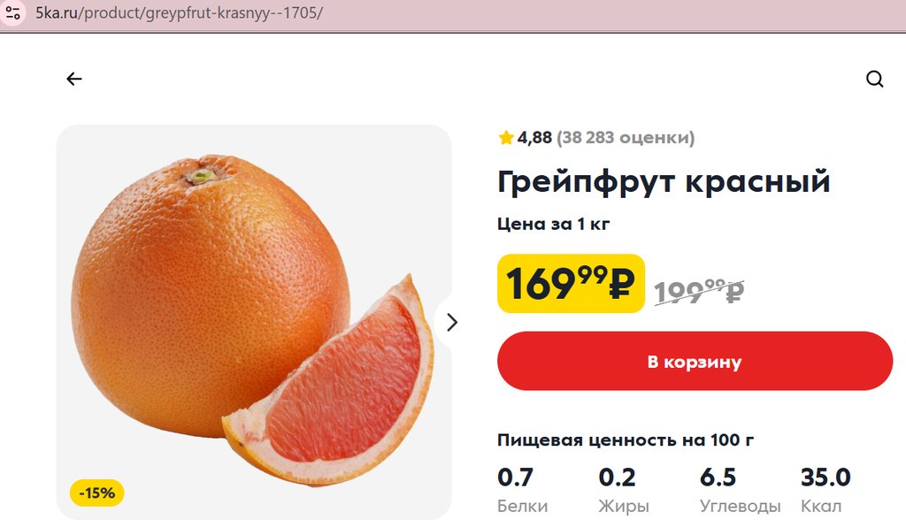Open the 38 283 оценки reviews link
Viewport: 906px width, 527px height.
pos(626,137)
